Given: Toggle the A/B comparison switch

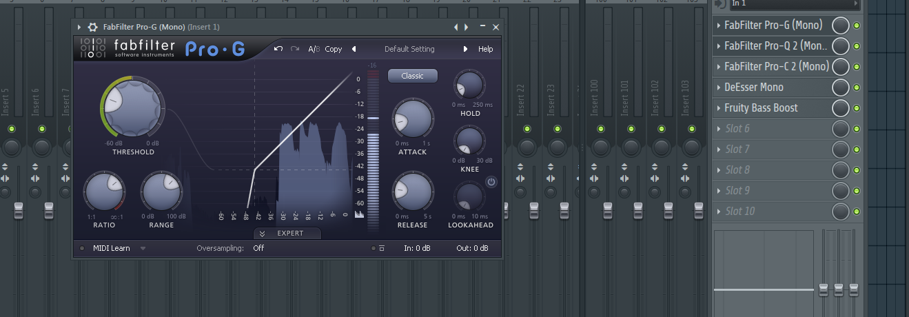Looking at the screenshot, I should (x=314, y=49).
